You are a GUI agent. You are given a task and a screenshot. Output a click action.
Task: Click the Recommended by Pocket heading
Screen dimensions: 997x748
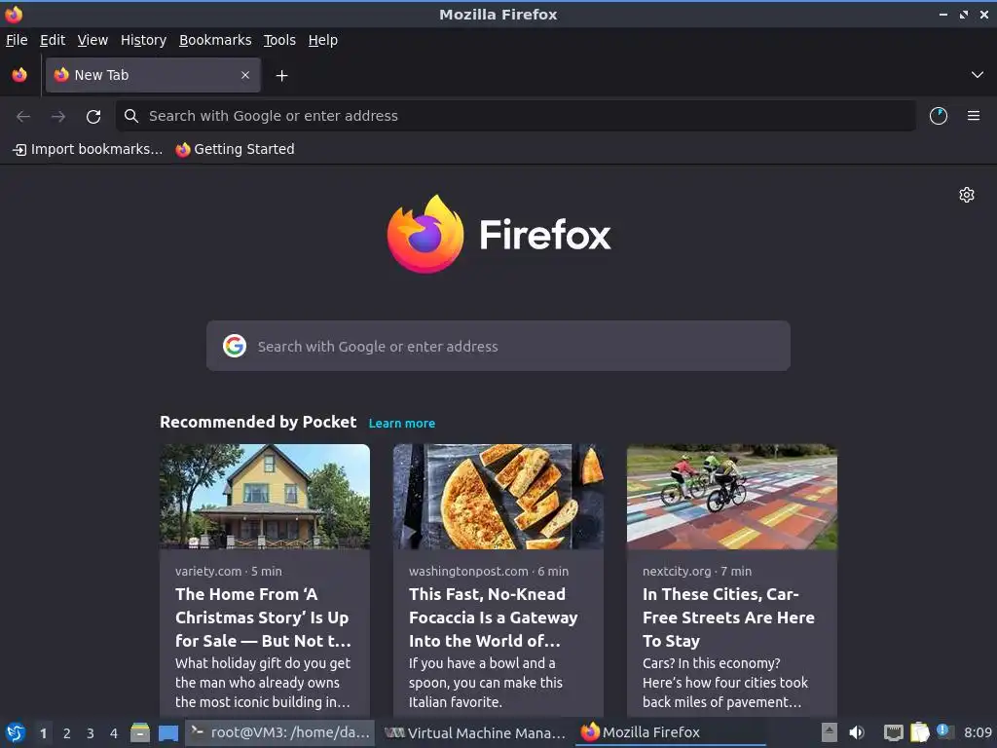tap(258, 422)
